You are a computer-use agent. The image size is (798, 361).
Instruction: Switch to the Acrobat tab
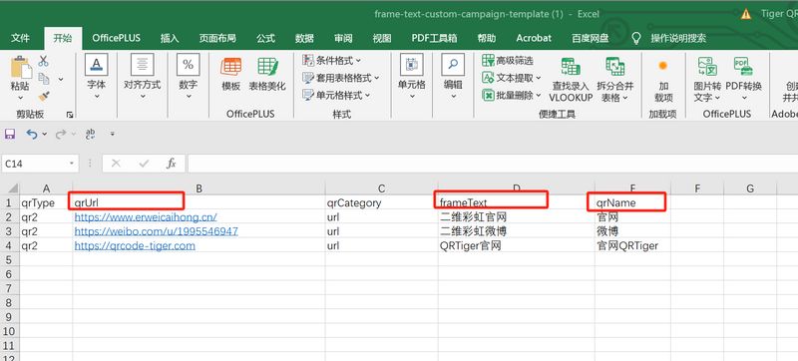(534, 38)
